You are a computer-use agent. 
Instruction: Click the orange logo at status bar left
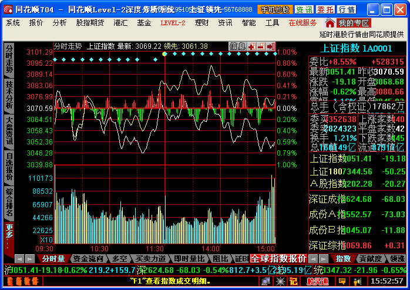tap(23, 281)
